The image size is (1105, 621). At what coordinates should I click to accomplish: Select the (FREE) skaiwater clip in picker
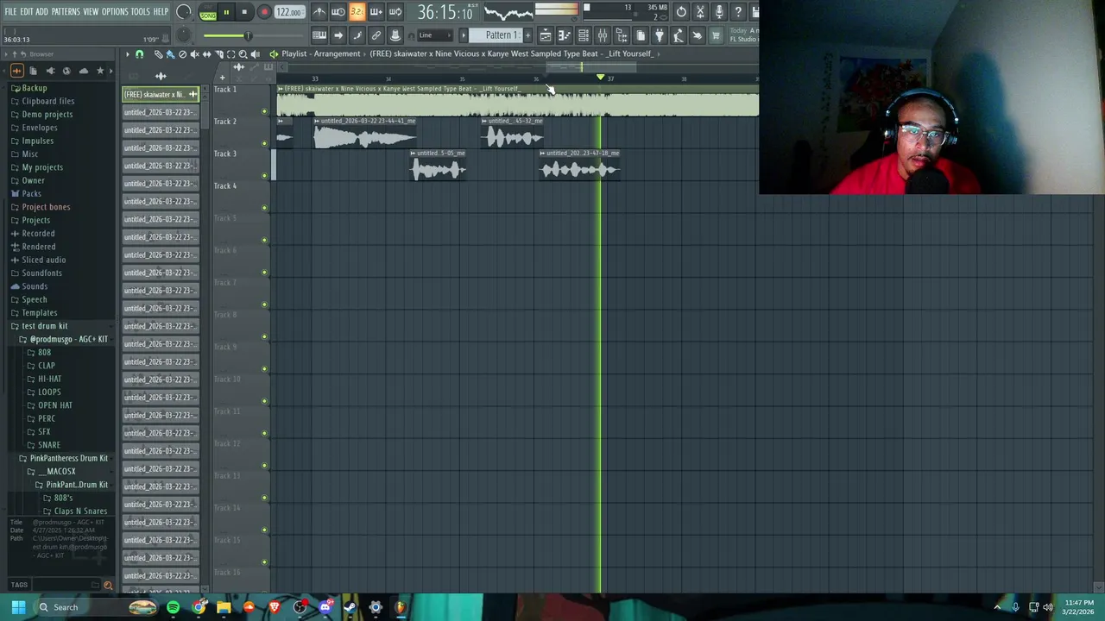pos(161,94)
